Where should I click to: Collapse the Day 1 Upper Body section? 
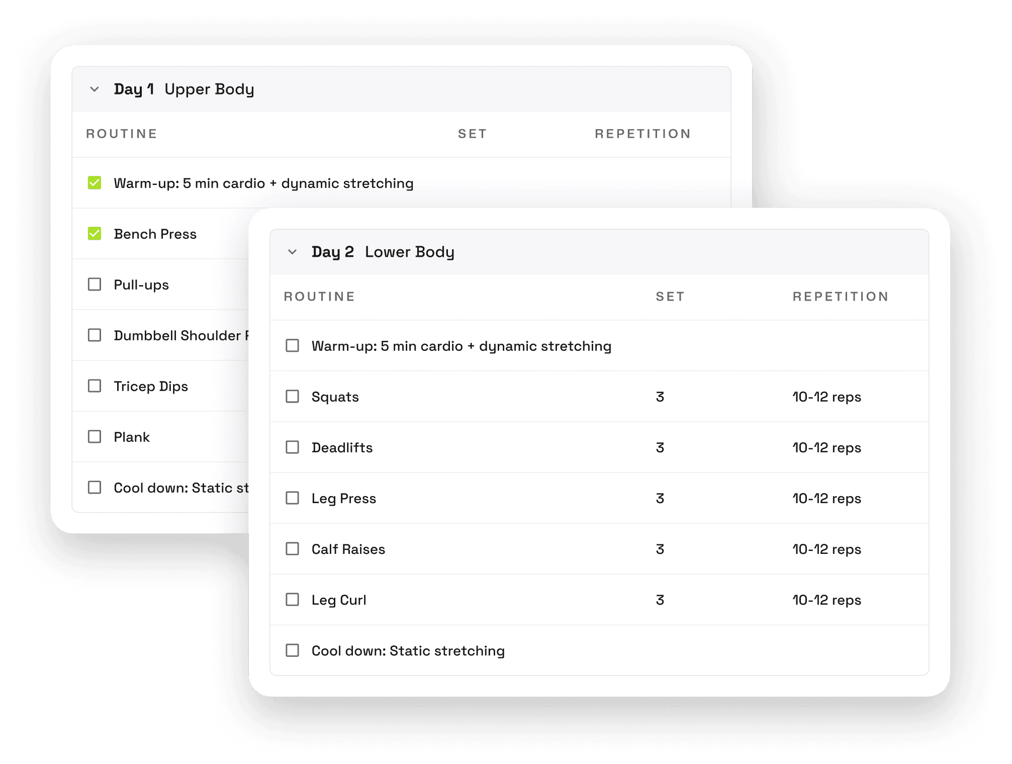pyautogui.click(x=94, y=87)
